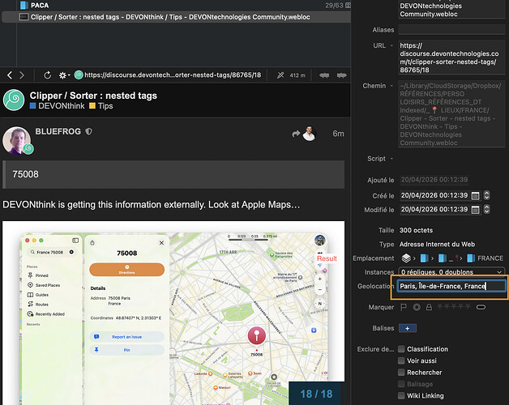Image resolution: width=509 pixels, height=405 pixels.
Task: Open the label pill selector in Marquer
Action: tap(481, 307)
